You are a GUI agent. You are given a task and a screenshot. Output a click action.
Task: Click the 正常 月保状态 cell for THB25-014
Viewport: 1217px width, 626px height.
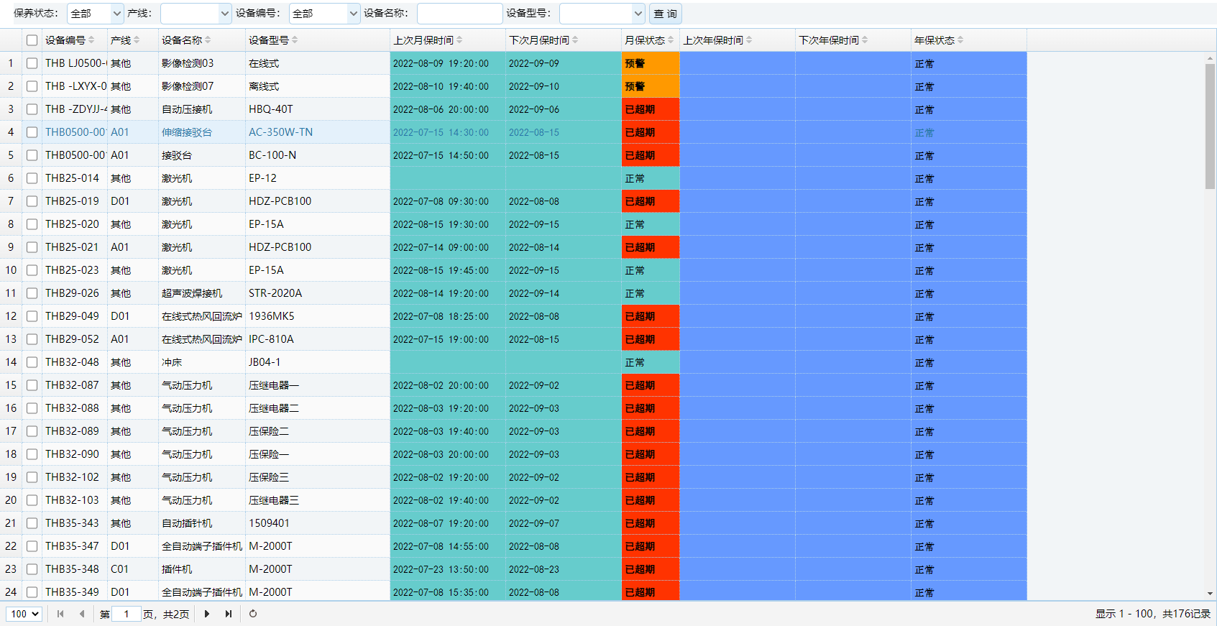(x=651, y=178)
